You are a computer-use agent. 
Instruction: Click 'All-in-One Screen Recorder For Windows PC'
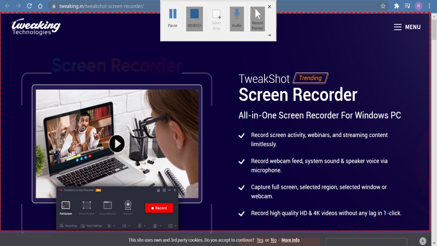[320, 115]
